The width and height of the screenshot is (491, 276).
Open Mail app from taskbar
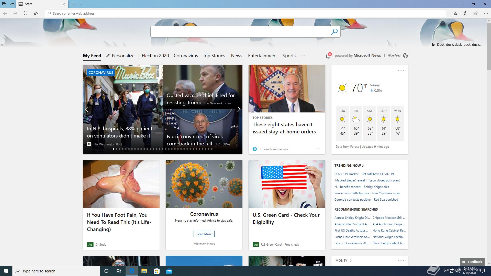coord(169,271)
